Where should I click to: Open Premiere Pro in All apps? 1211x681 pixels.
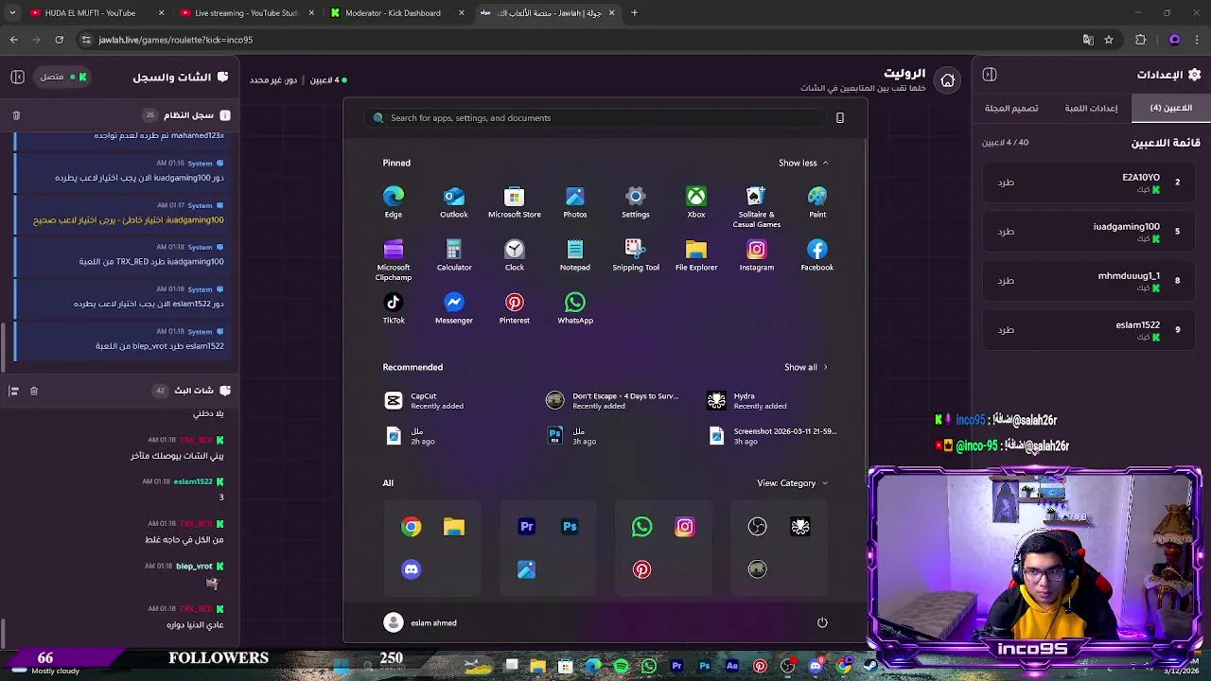click(527, 527)
